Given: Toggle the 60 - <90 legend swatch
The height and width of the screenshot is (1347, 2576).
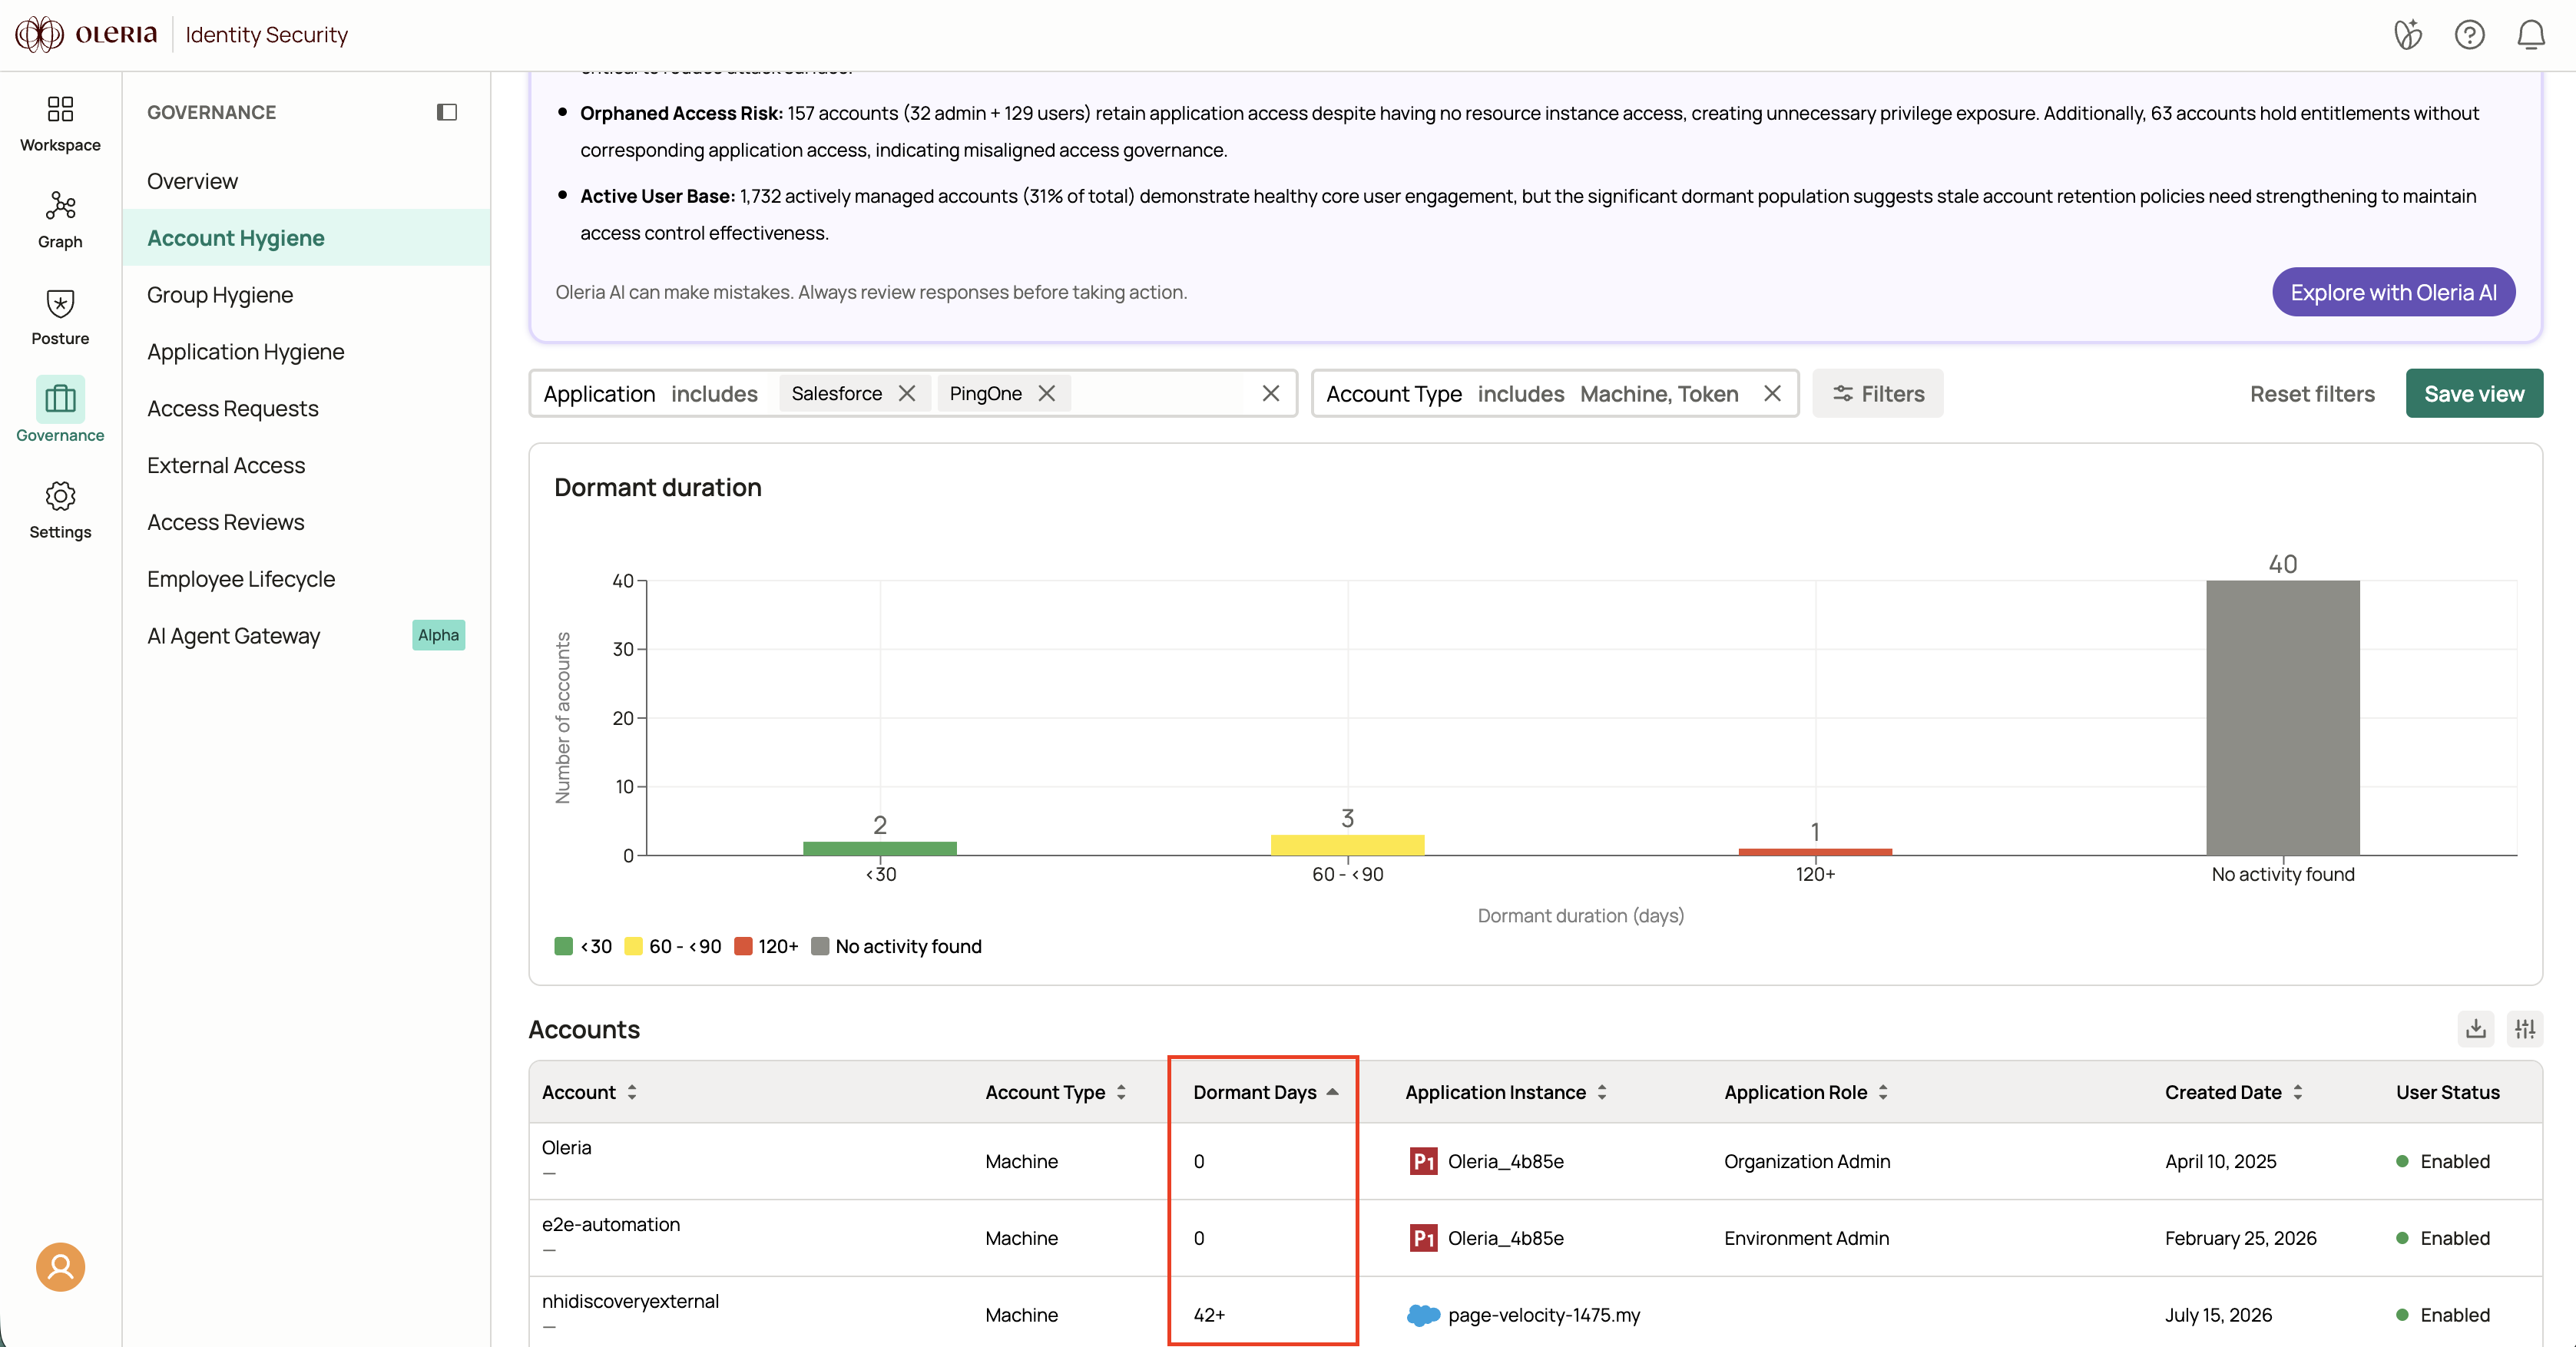Looking at the screenshot, I should [x=633, y=946].
